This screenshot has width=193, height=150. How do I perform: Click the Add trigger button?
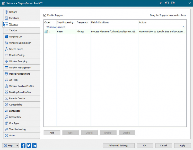tap(52, 133)
